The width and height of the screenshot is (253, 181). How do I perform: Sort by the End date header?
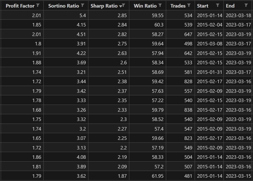230,6
